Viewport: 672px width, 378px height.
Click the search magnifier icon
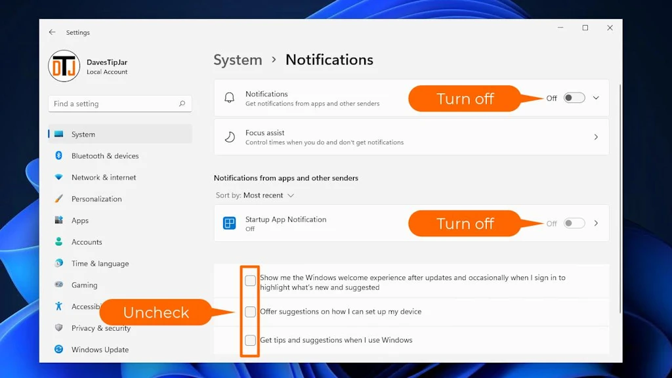182,104
